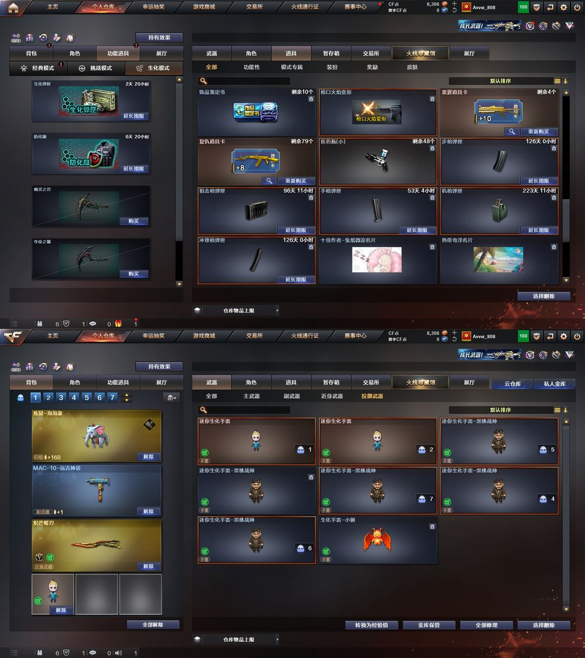Select backpack number 3

tap(61, 398)
